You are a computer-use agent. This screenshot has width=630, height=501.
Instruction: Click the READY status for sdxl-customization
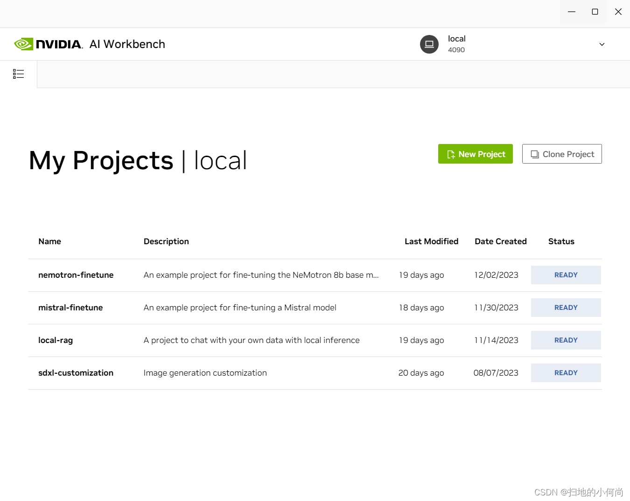pos(566,373)
